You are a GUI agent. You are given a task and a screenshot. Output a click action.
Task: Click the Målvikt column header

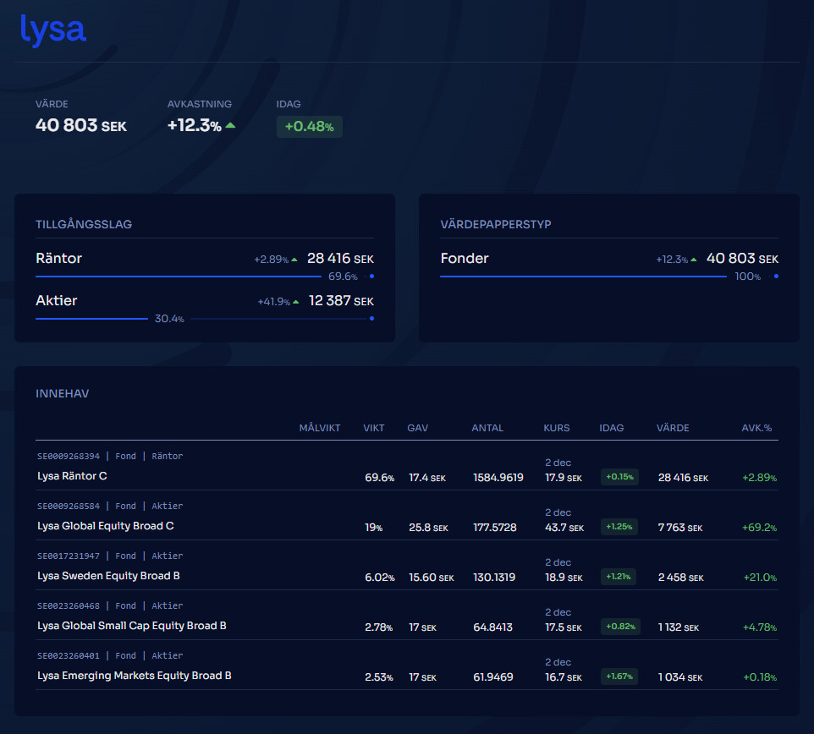pos(319,428)
